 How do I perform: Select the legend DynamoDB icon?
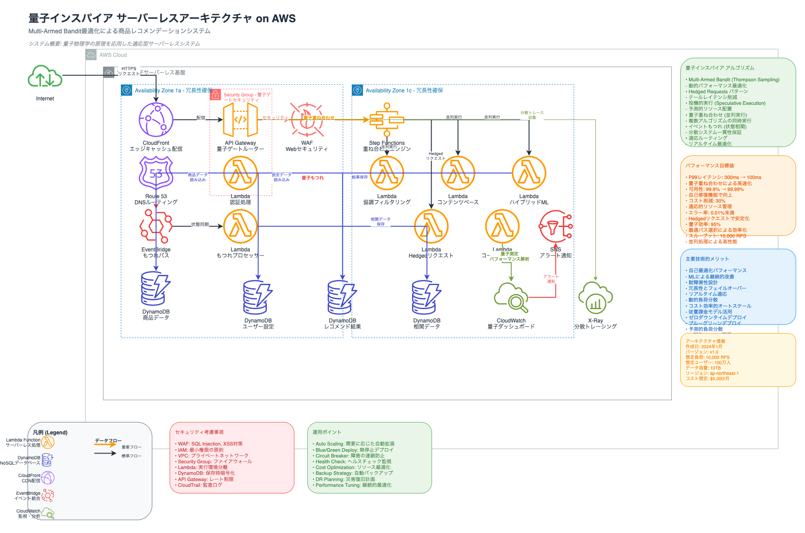[x=48, y=460]
